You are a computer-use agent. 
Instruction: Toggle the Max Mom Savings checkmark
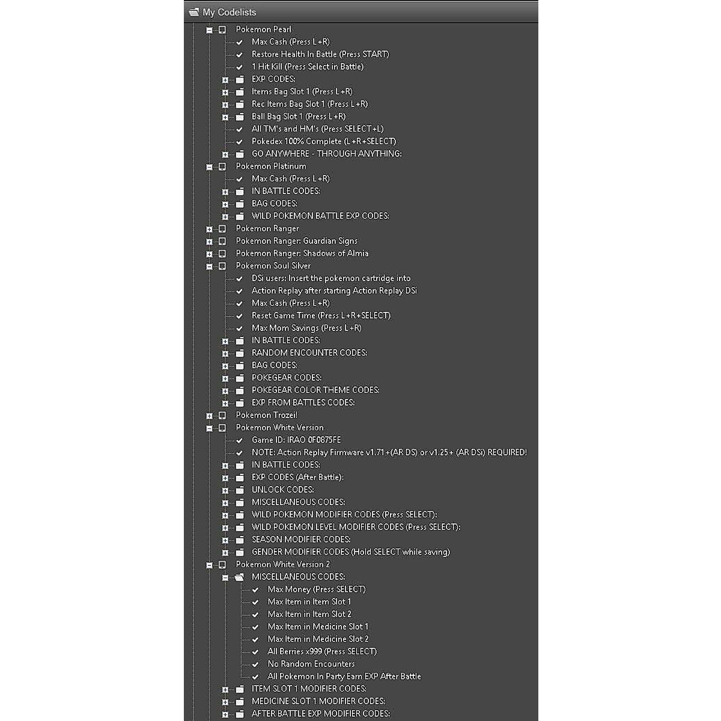(240, 328)
